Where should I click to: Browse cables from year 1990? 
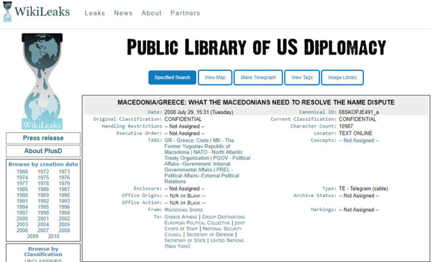(x=65, y=195)
